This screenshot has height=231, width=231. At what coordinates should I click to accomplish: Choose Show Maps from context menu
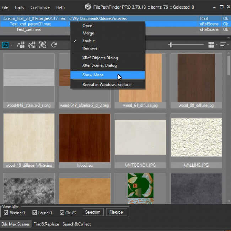click(x=93, y=75)
